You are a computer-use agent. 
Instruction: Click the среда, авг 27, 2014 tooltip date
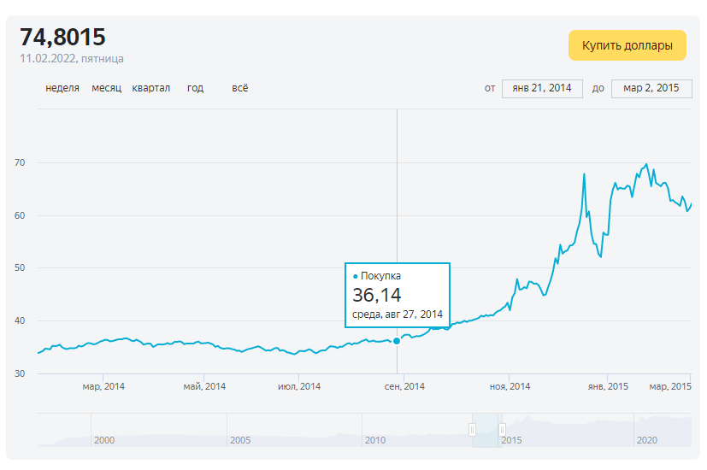[398, 314]
